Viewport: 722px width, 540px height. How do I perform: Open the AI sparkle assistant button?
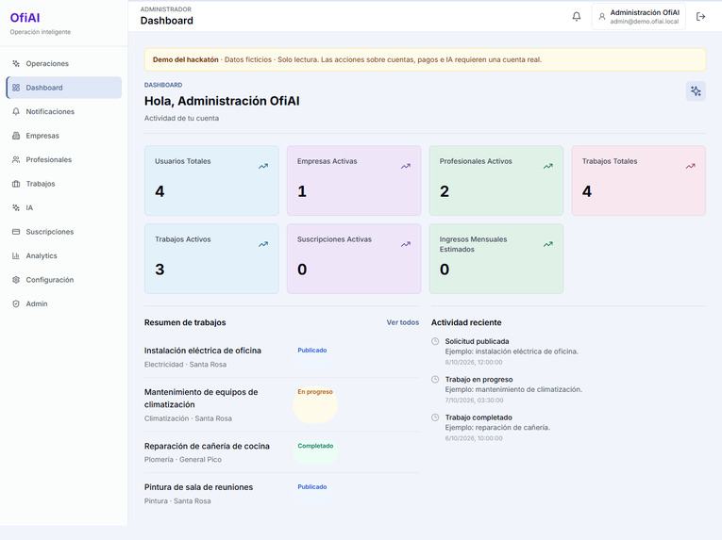pyautogui.click(x=696, y=91)
